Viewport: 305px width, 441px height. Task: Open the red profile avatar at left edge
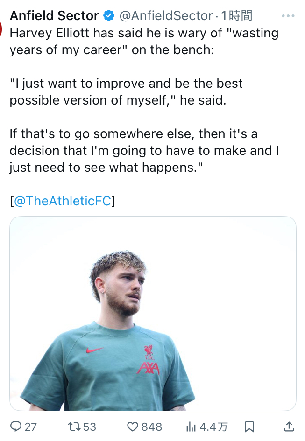(x=1, y=29)
